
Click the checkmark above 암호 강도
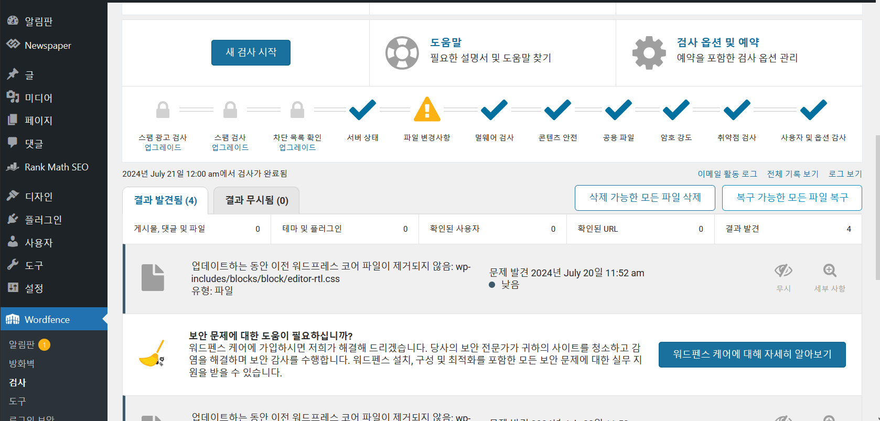pyautogui.click(x=676, y=110)
